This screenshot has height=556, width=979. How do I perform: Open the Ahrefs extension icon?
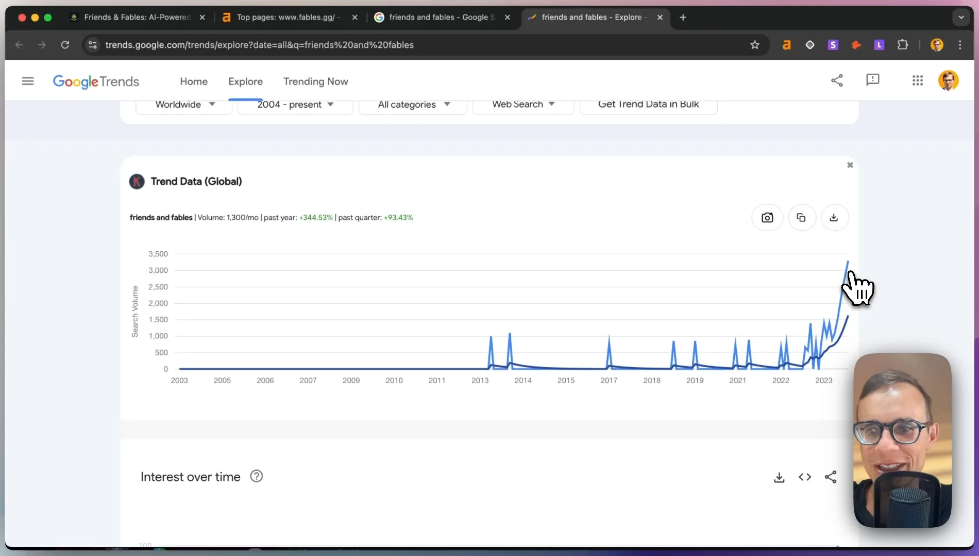[x=786, y=45]
